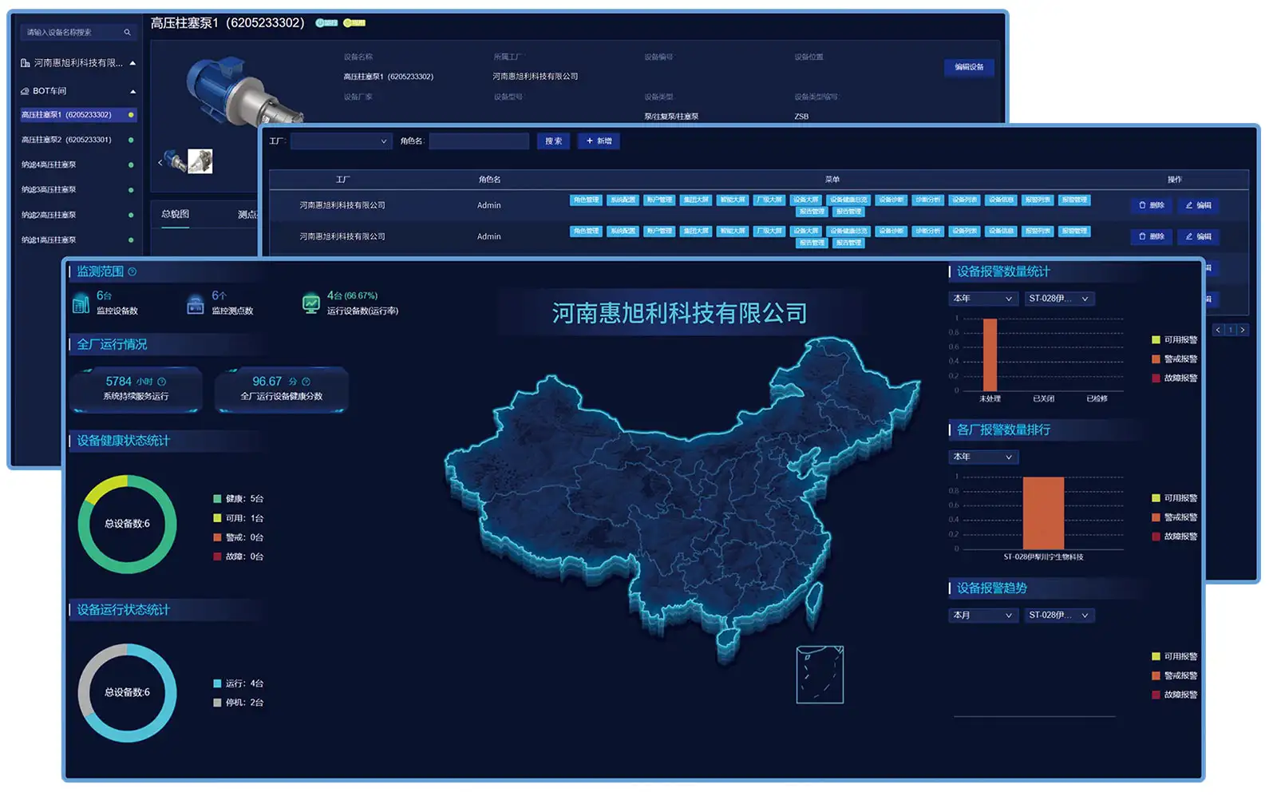This screenshot has height=796, width=1277.
Task: Toggle 警戒报警 legend in 设备报警数量统计 chart
Action: (1174, 359)
